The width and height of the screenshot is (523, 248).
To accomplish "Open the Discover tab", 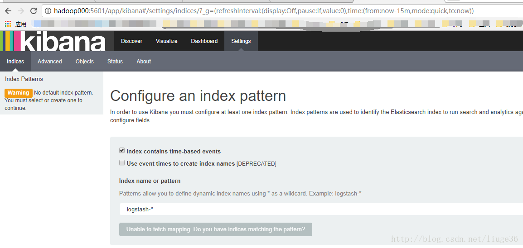I will (131, 41).
